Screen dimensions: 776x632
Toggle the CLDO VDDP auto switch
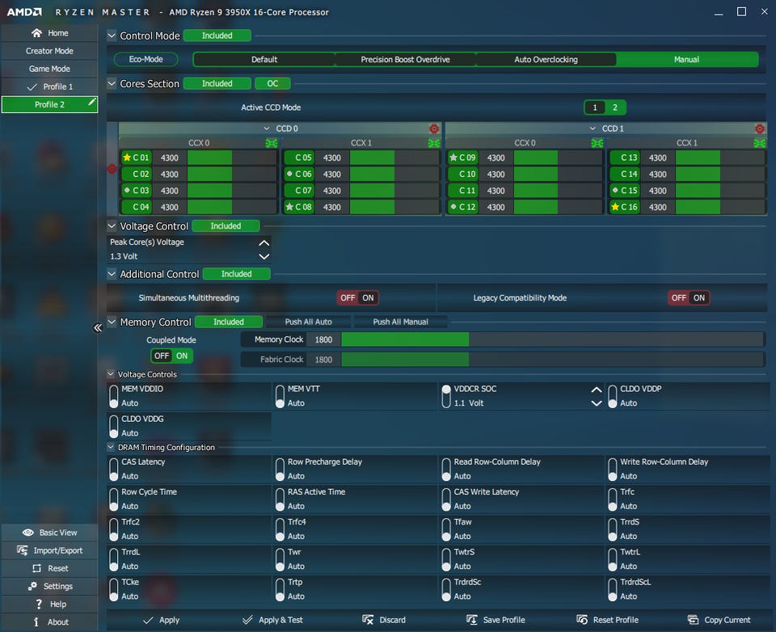click(612, 397)
